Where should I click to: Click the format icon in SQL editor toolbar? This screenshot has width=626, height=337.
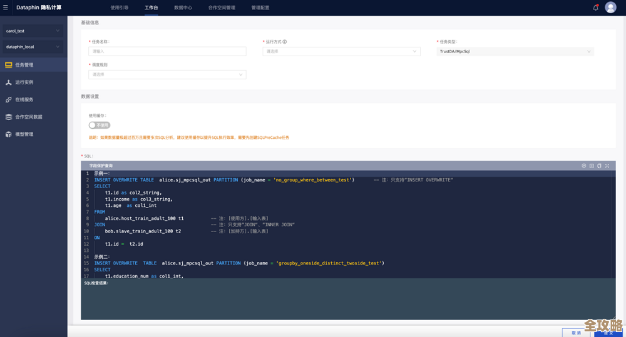pos(592,166)
